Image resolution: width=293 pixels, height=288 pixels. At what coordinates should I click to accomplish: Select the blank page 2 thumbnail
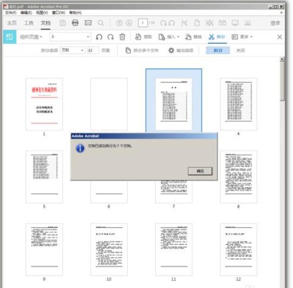pyautogui.click(x=109, y=104)
